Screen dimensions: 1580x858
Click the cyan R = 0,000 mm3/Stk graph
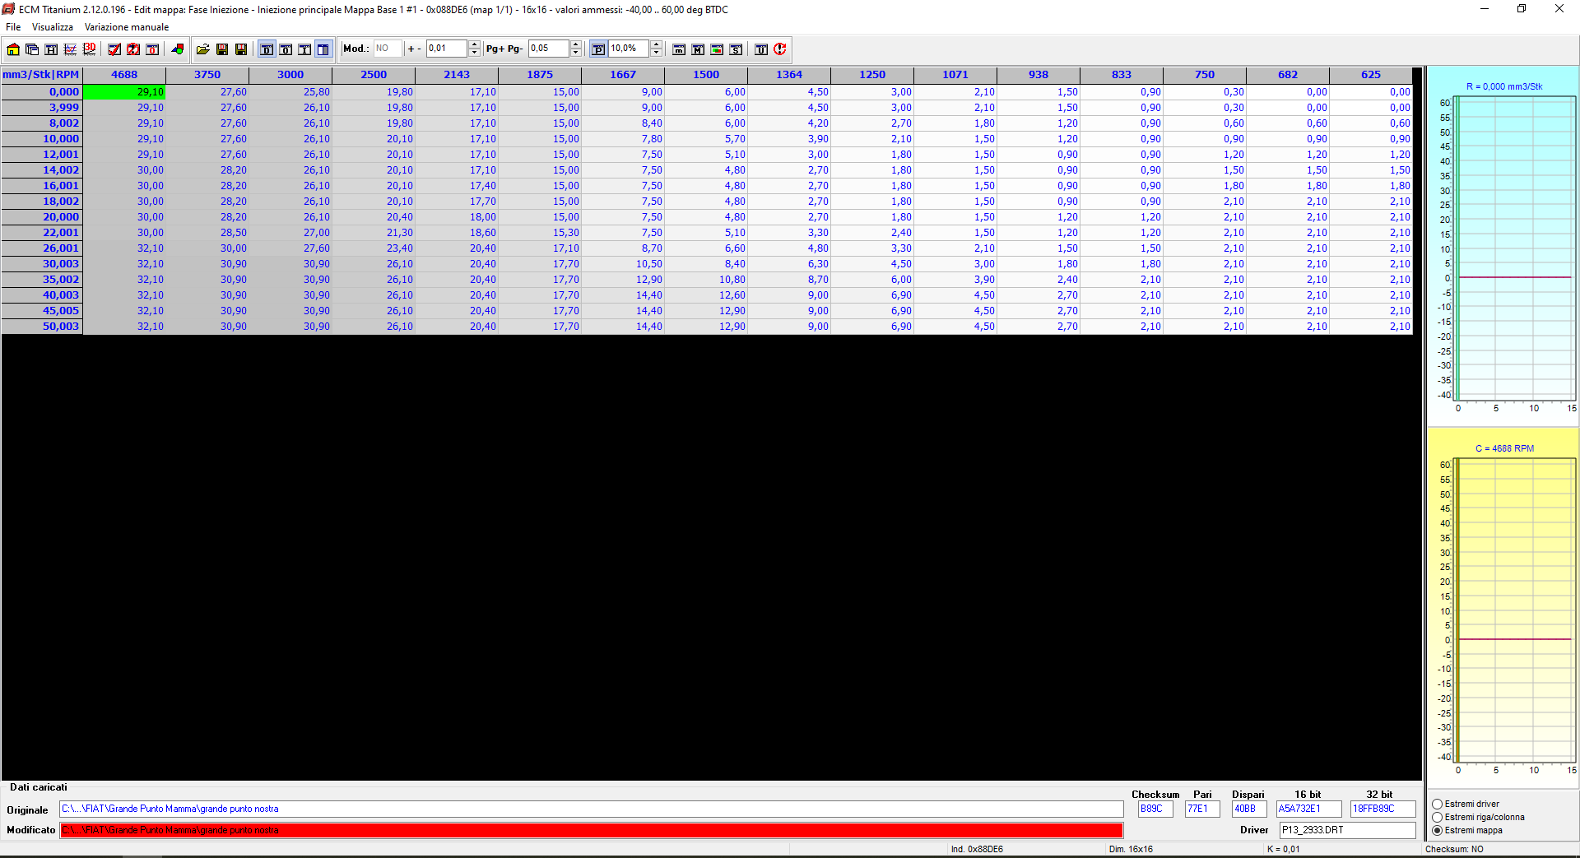1503,245
